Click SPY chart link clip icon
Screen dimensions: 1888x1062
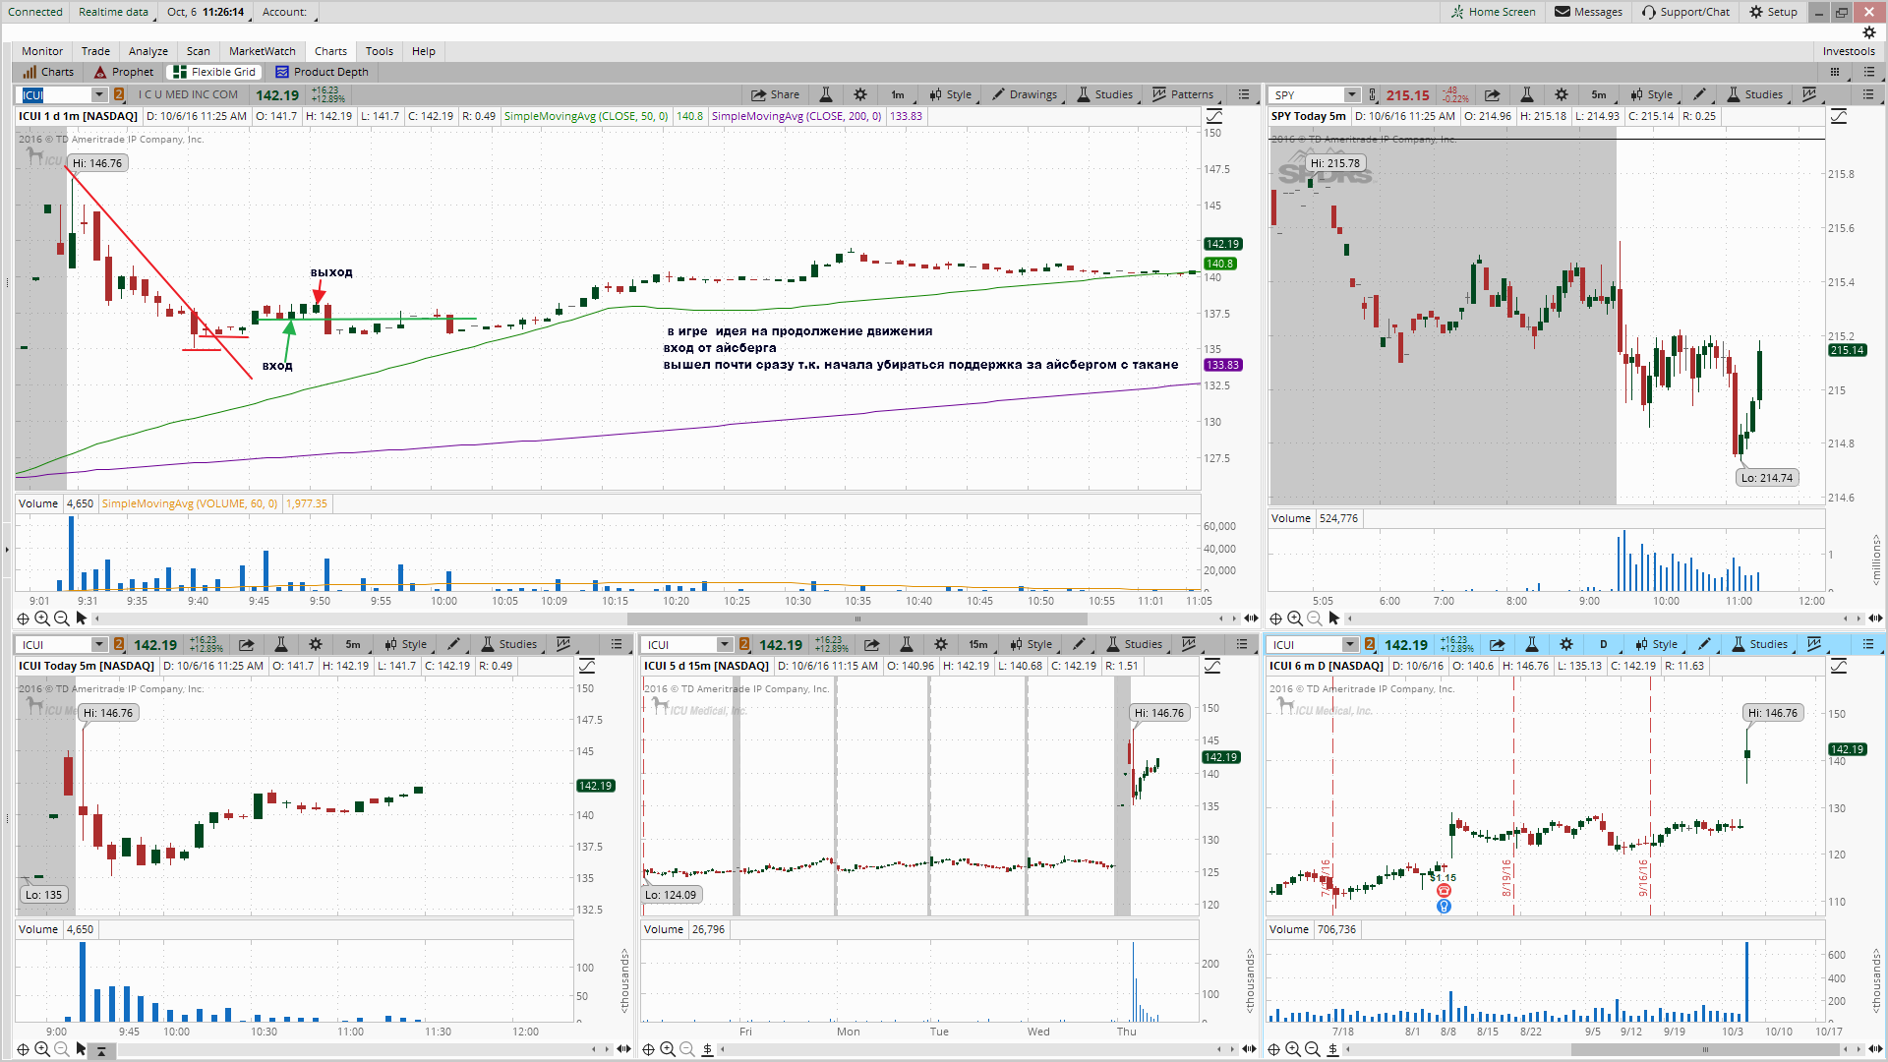(x=1373, y=94)
